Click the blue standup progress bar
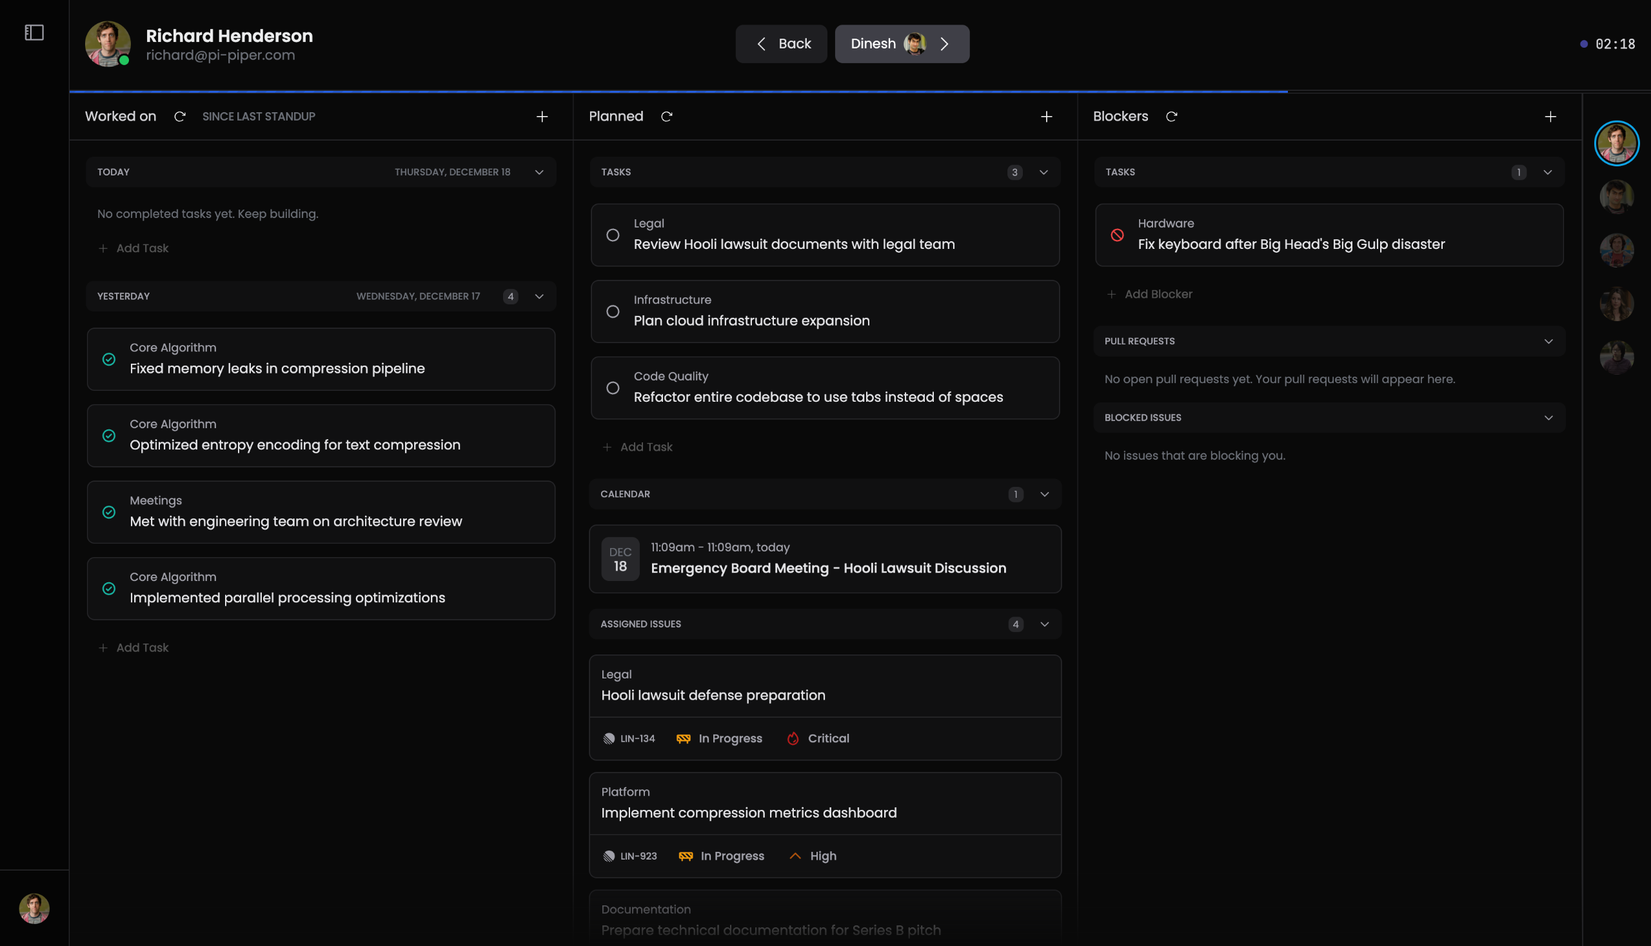Image resolution: width=1651 pixels, height=946 pixels. (x=678, y=92)
